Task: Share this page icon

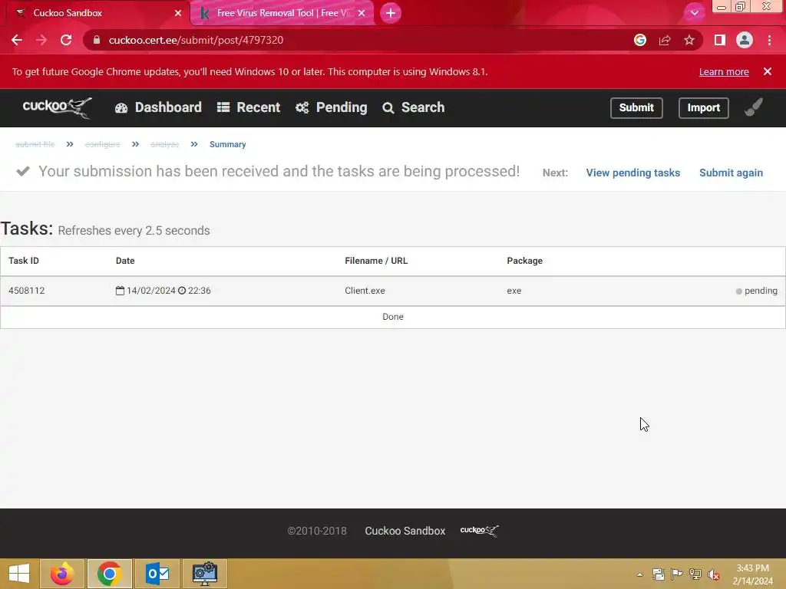Action: pos(665,40)
